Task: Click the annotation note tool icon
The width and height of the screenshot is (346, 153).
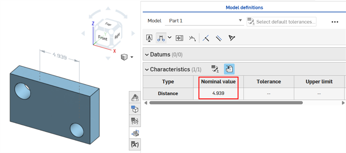Action: tap(149, 38)
